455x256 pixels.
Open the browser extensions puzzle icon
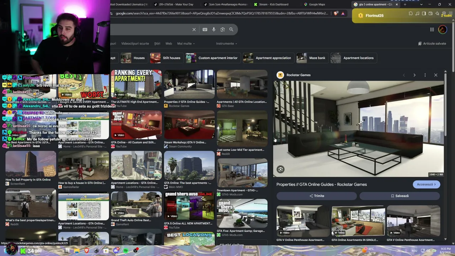pos(411,14)
